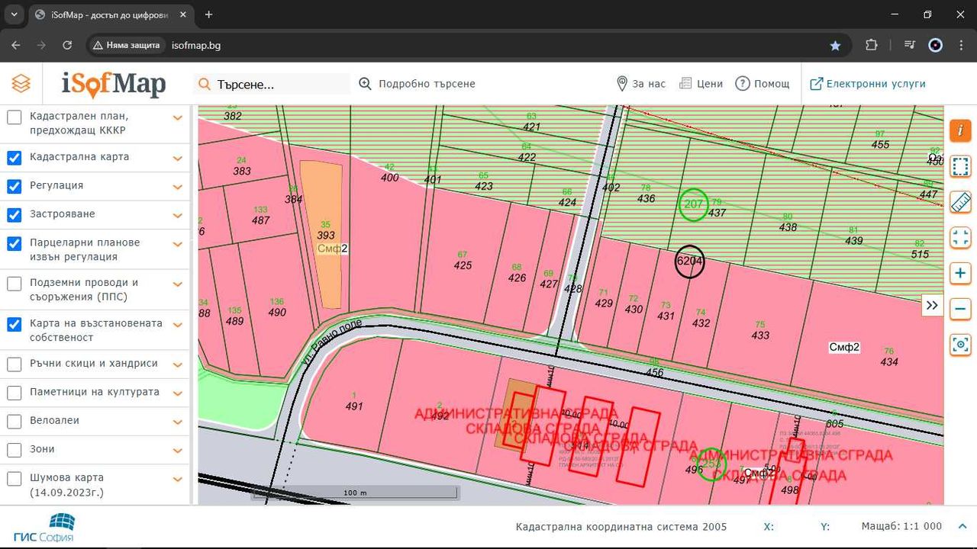
Task: Expand 'Ръчни скици и хандриси' chevron
Action: coord(177,364)
